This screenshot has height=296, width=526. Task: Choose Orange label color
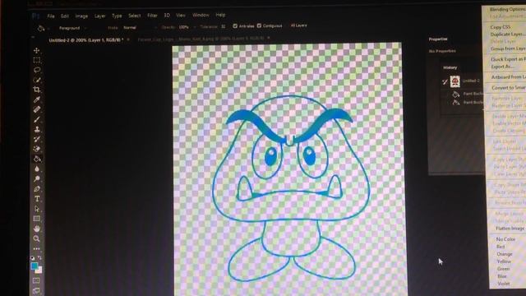[504, 254]
